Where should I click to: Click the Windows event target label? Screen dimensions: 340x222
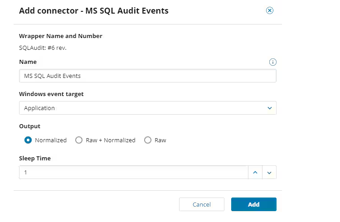coord(51,94)
